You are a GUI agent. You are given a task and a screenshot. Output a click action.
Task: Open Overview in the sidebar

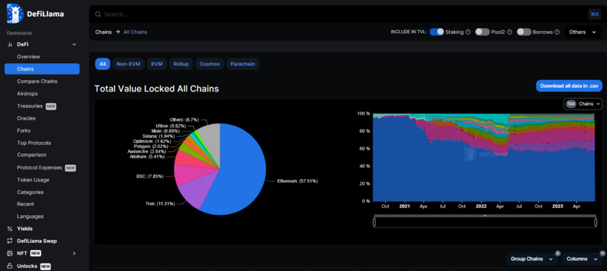click(28, 56)
